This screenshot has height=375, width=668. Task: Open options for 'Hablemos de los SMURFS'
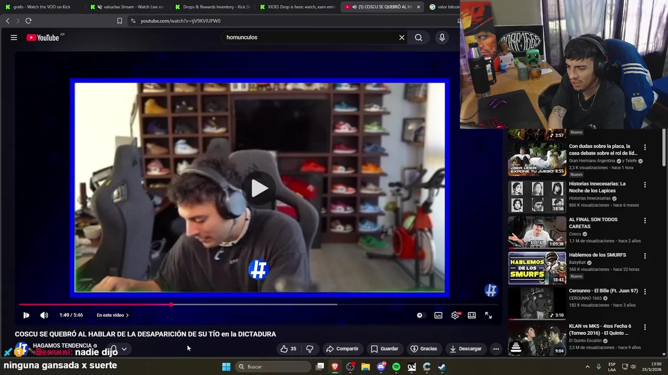click(x=645, y=256)
